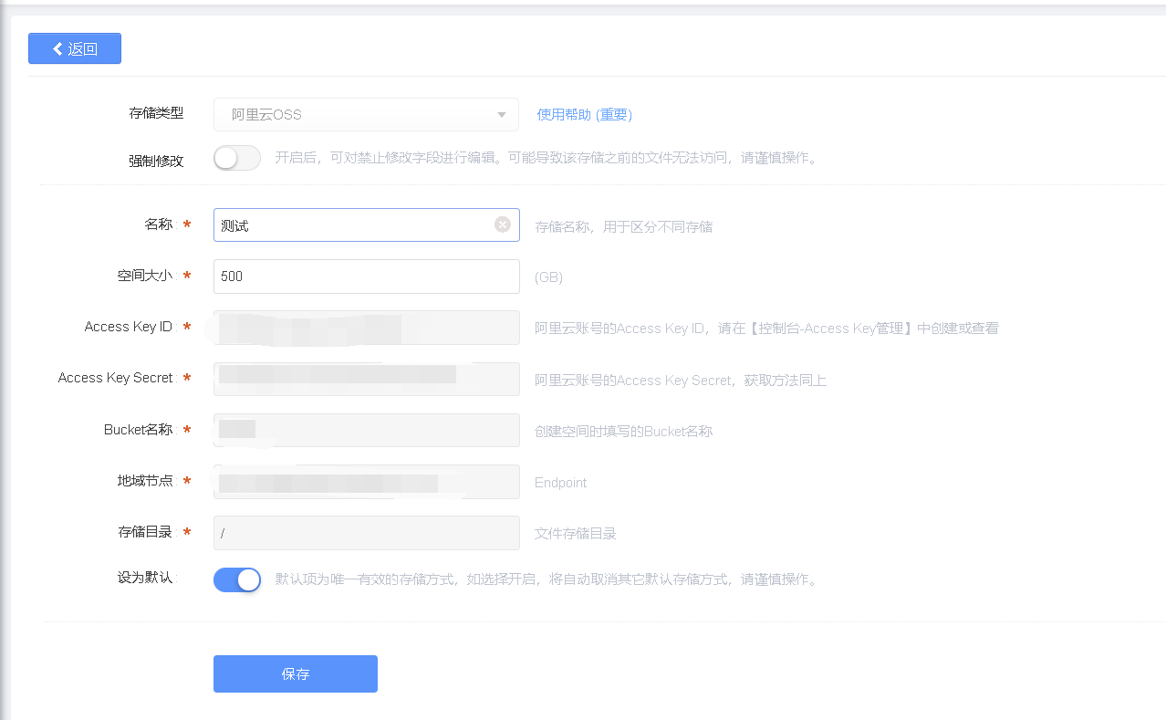Click the 地域节点 Endpoint input field
Viewport: 1166px width, 720px height.
point(366,482)
